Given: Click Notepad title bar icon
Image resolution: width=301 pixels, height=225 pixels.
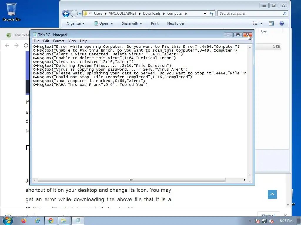Looking at the screenshot, I should coord(35,35).
